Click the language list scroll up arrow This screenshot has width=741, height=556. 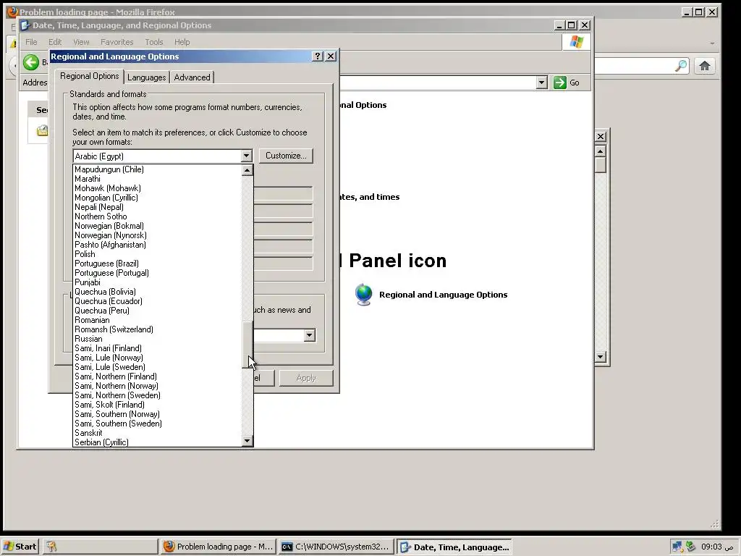(x=247, y=170)
